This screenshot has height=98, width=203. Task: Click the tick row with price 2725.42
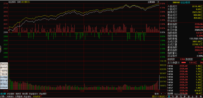185,66
